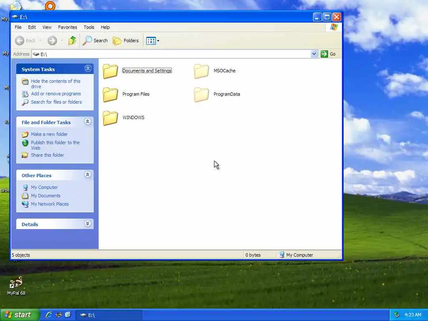The width and height of the screenshot is (428, 321).
Task: Click the My Computer status bar icon
Action: tap(282, 255)
